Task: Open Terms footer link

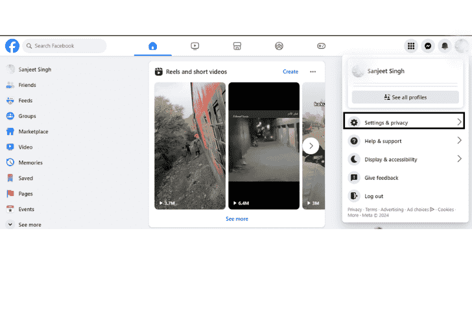Action: (371, 210)
